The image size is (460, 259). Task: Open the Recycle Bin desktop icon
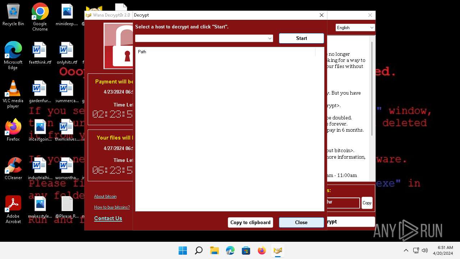tap(13, 15)
